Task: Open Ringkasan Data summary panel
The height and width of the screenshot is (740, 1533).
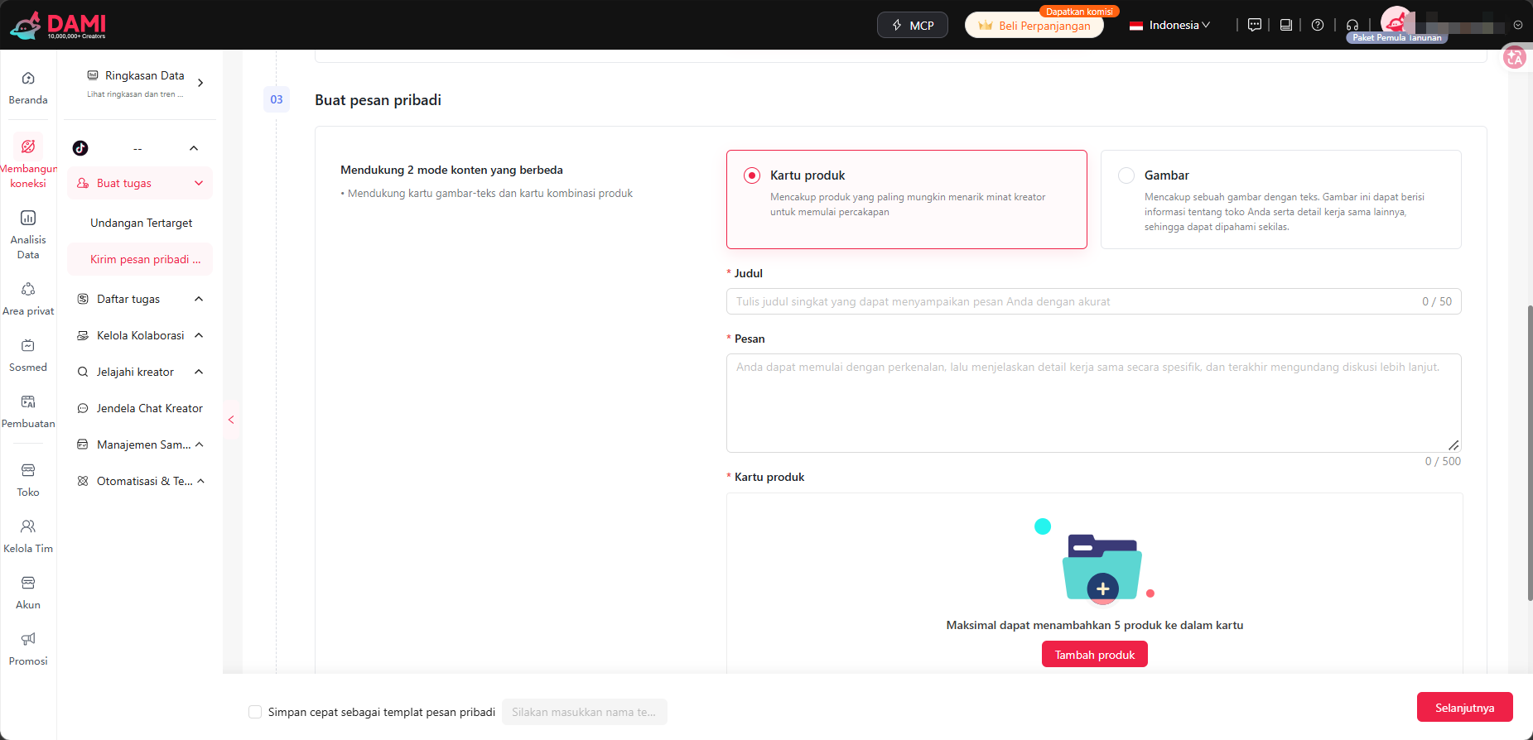Action: point(144,83)
